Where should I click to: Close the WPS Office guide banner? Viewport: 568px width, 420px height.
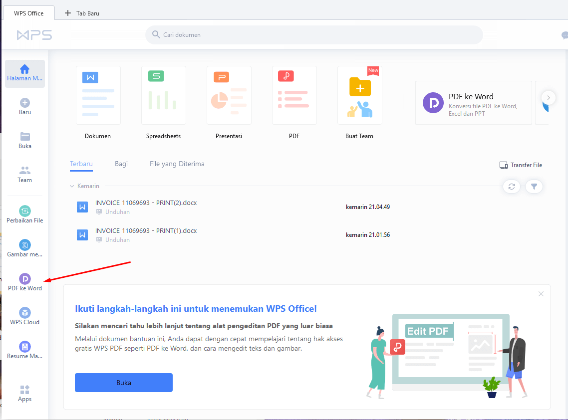[541, 294]
